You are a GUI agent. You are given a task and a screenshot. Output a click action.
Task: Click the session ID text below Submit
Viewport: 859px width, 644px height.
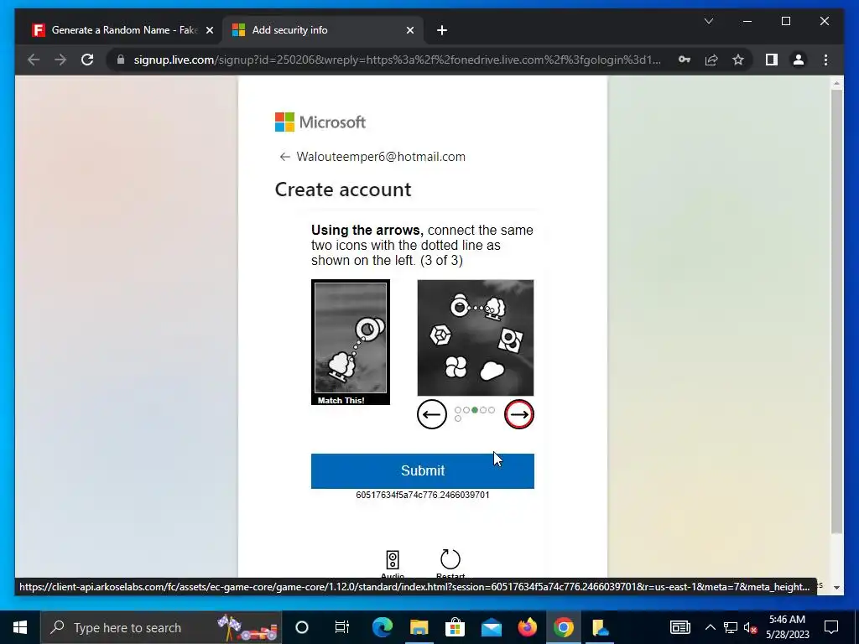423,495
